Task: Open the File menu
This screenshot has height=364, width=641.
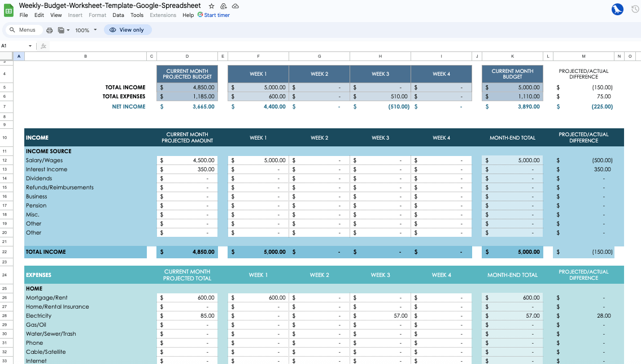Action: 24,15
